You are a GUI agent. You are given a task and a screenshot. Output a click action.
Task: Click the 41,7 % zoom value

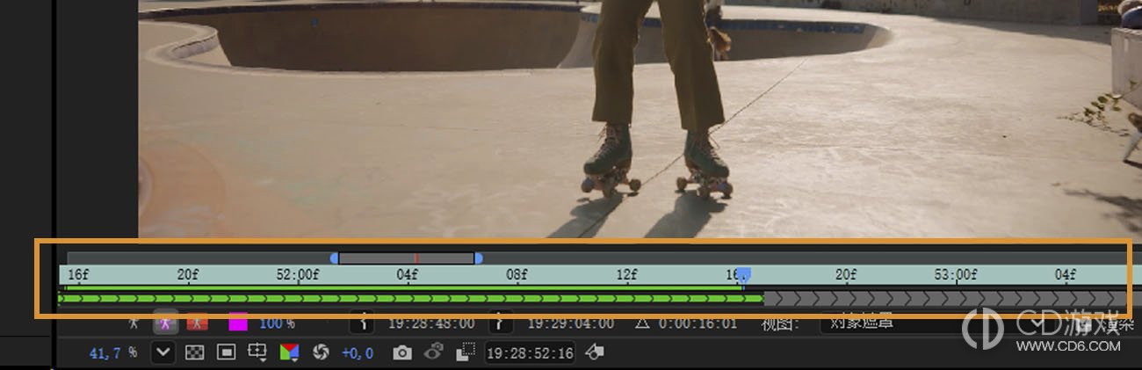tap(114, 352)
